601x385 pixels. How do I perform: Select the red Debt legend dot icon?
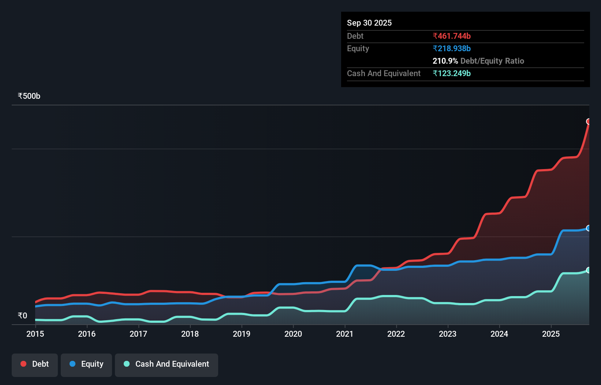(23, 364)
